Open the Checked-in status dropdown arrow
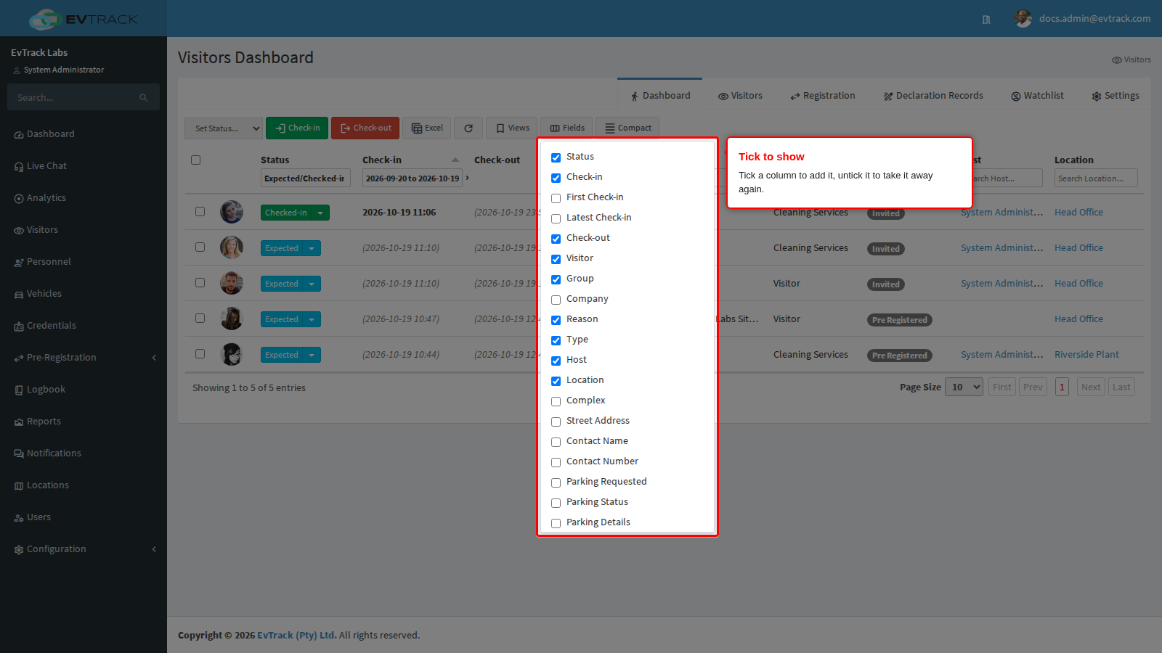 [320, 213]
